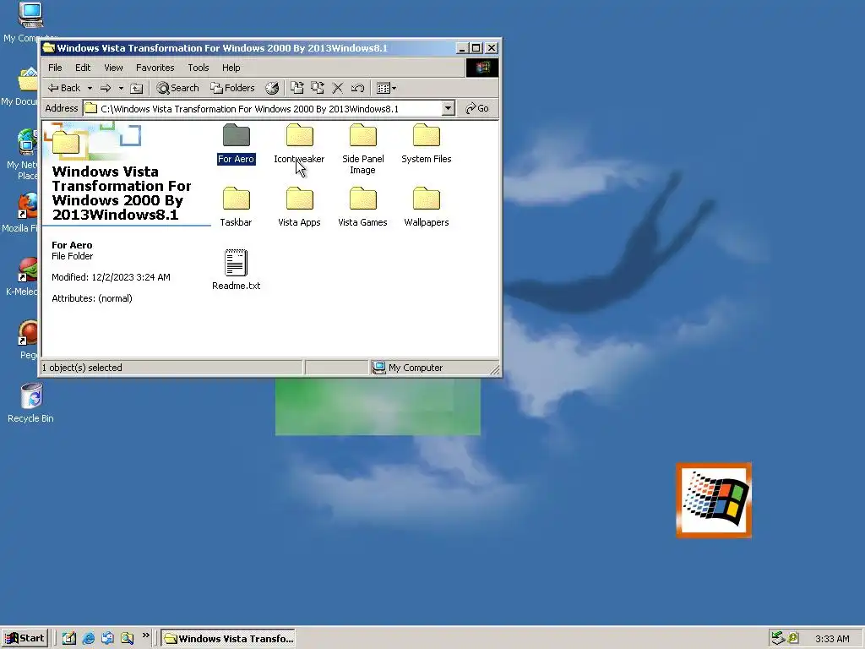Click the explorer window title bar
The width and height of the screenshot is (865, 649).
[248, 48]
